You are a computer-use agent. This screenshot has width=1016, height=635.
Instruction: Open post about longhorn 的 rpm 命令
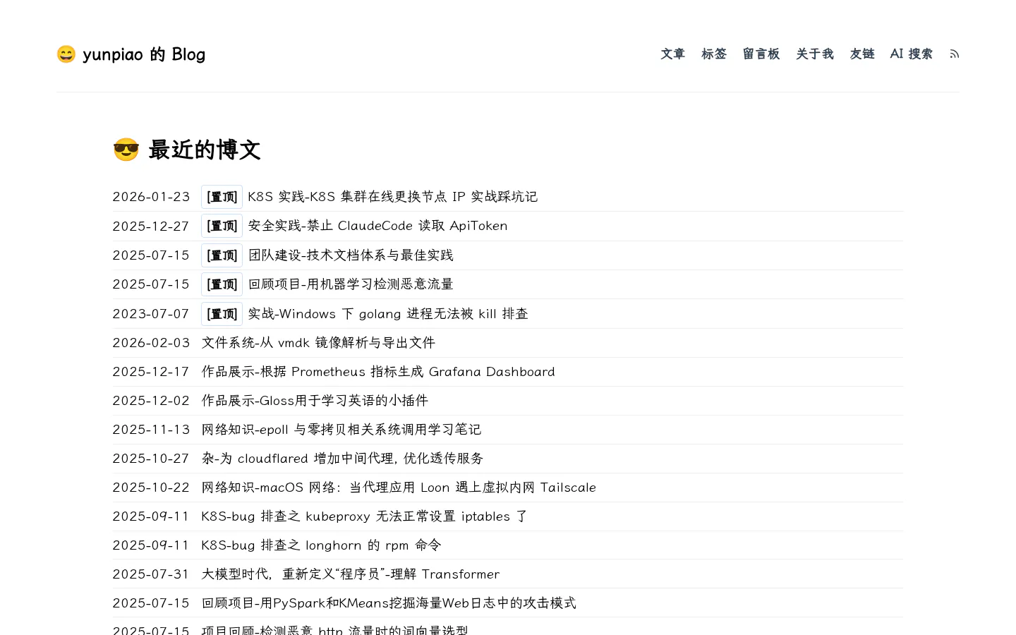click(x=322, y=545)
